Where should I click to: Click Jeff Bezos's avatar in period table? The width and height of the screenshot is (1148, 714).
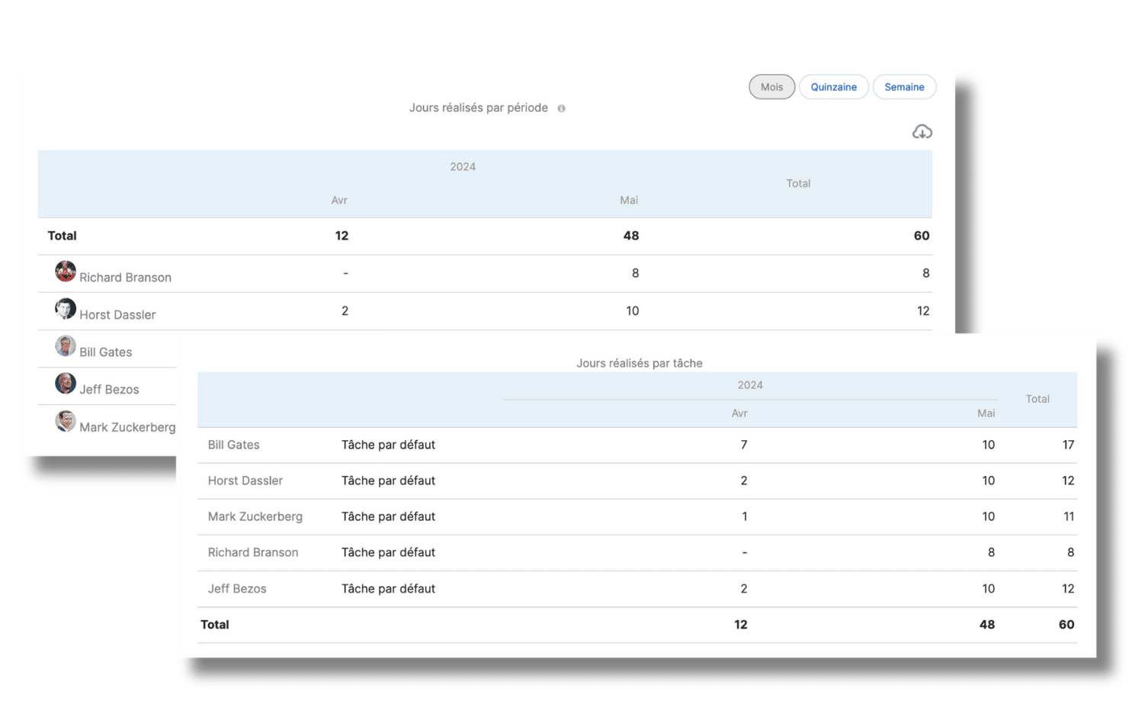[x=66, y=383]
